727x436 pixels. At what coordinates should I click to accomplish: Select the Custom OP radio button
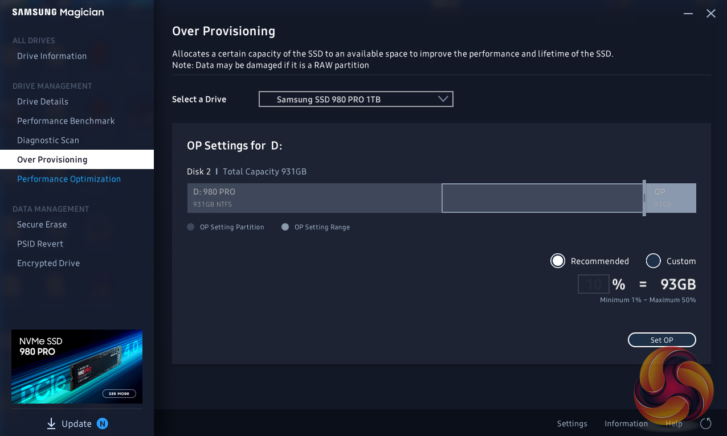653,261
